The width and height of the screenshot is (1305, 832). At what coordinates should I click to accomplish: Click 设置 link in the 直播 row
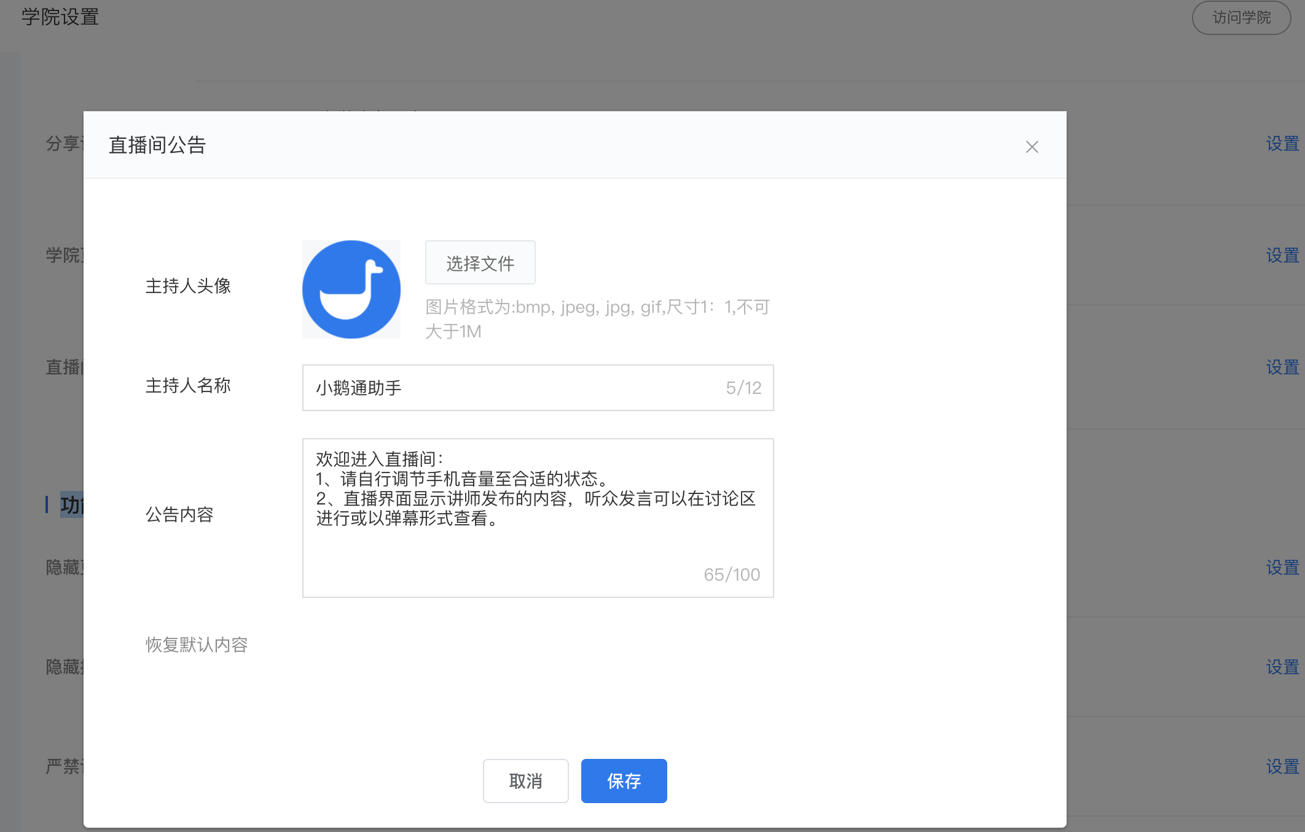tap(1282, 367)
